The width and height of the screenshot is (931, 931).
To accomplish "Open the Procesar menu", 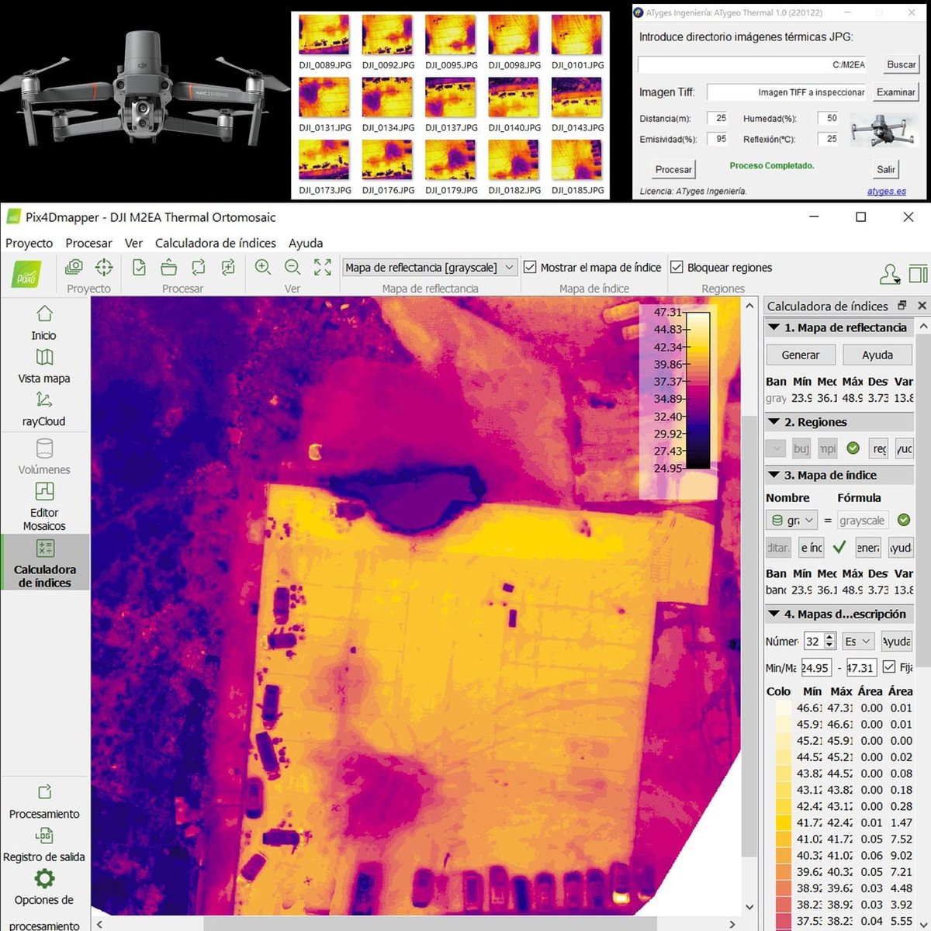I will pos(88,243).
